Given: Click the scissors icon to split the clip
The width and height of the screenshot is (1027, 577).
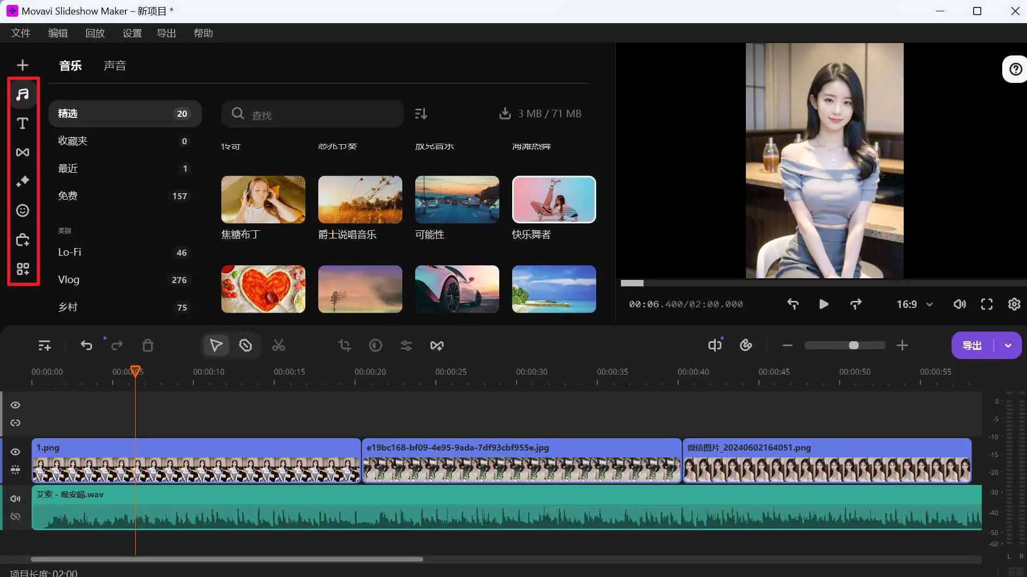Looking at the screenshot, I should point(278,345).
